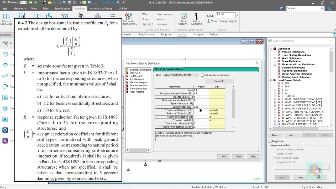The width and height of the screenshot is (336, 189).
Task: Expand the Wind Definitions node
Action: click(x=275, y=58)
